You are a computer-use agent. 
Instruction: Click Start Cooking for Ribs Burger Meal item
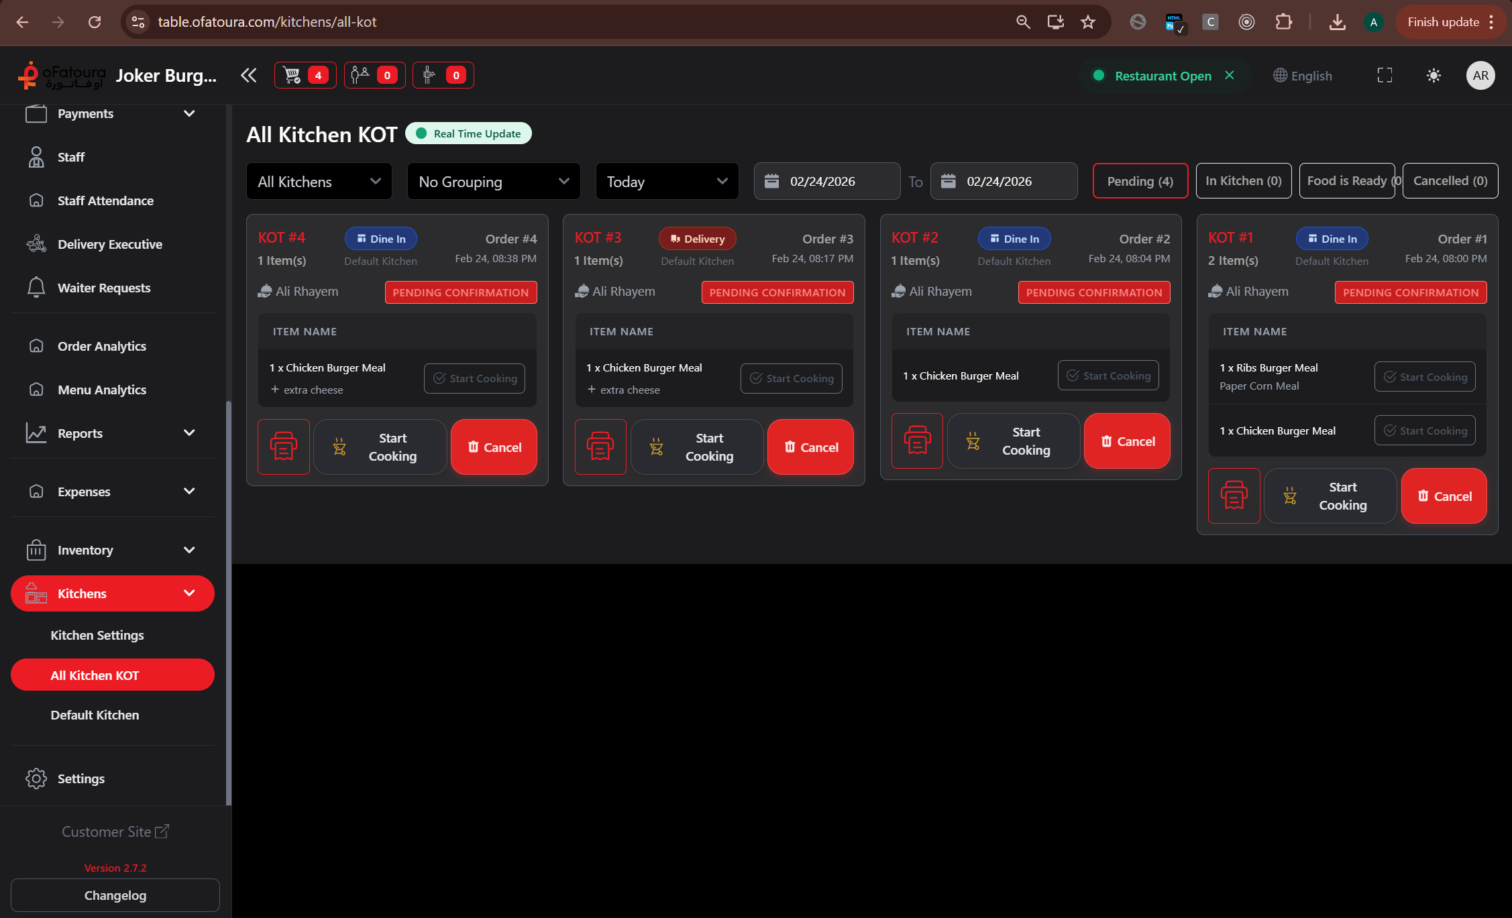tap(1425, 377)
